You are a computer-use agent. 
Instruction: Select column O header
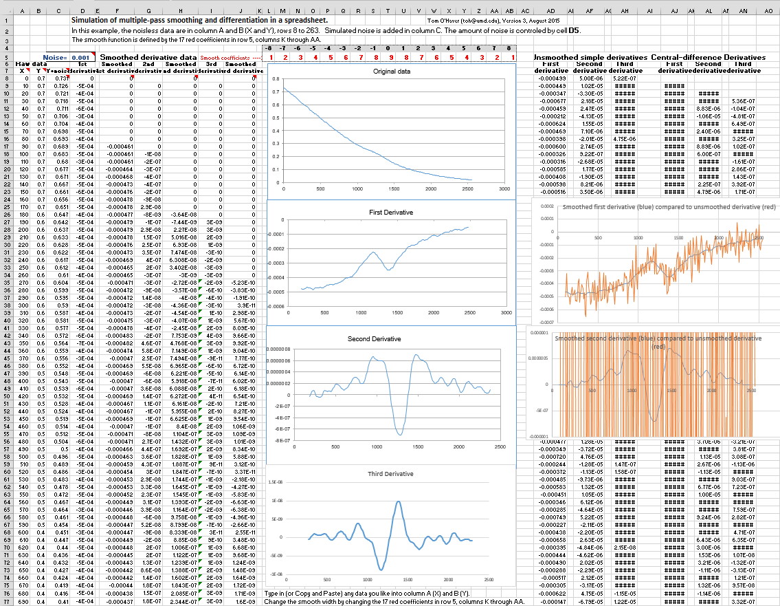point(313,12)
